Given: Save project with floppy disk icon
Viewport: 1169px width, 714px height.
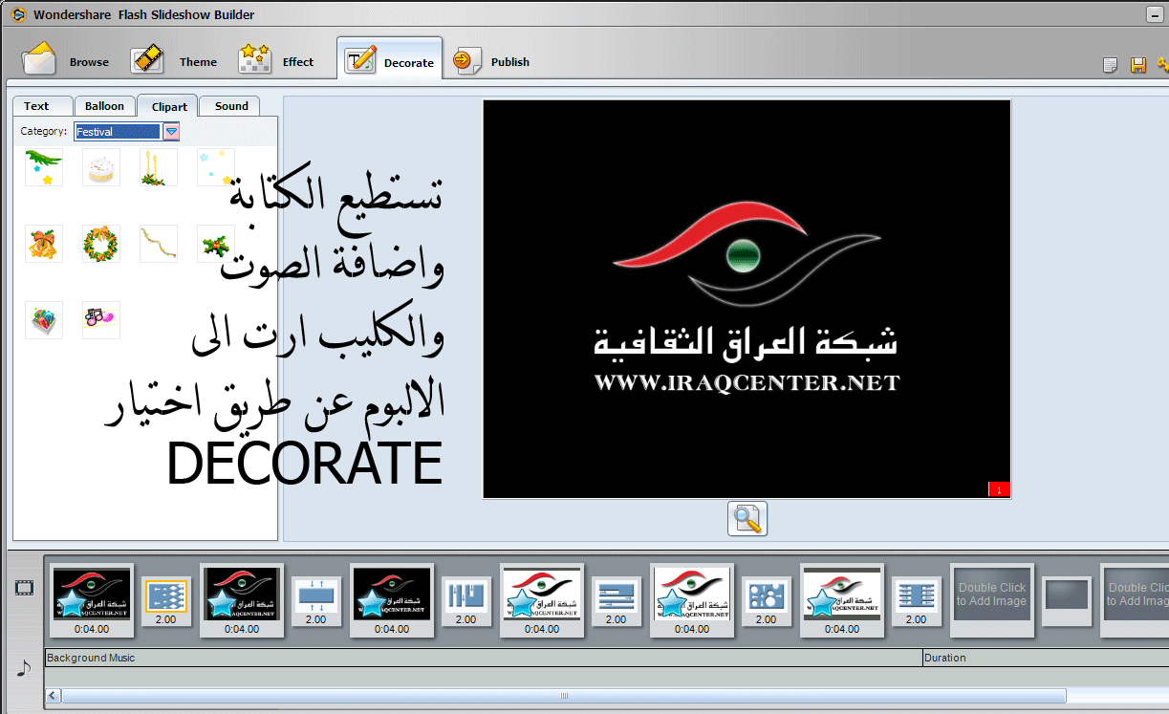Looking at the screenshot, I should tap(1137, 65).
